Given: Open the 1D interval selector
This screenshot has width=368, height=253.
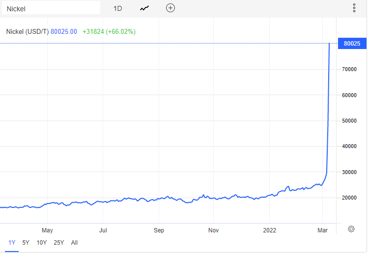Looking at the screenshot, I should coord(117,8).
